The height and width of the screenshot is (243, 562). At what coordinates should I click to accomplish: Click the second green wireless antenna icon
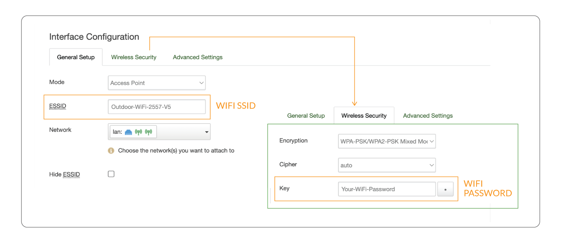(149, 132)
